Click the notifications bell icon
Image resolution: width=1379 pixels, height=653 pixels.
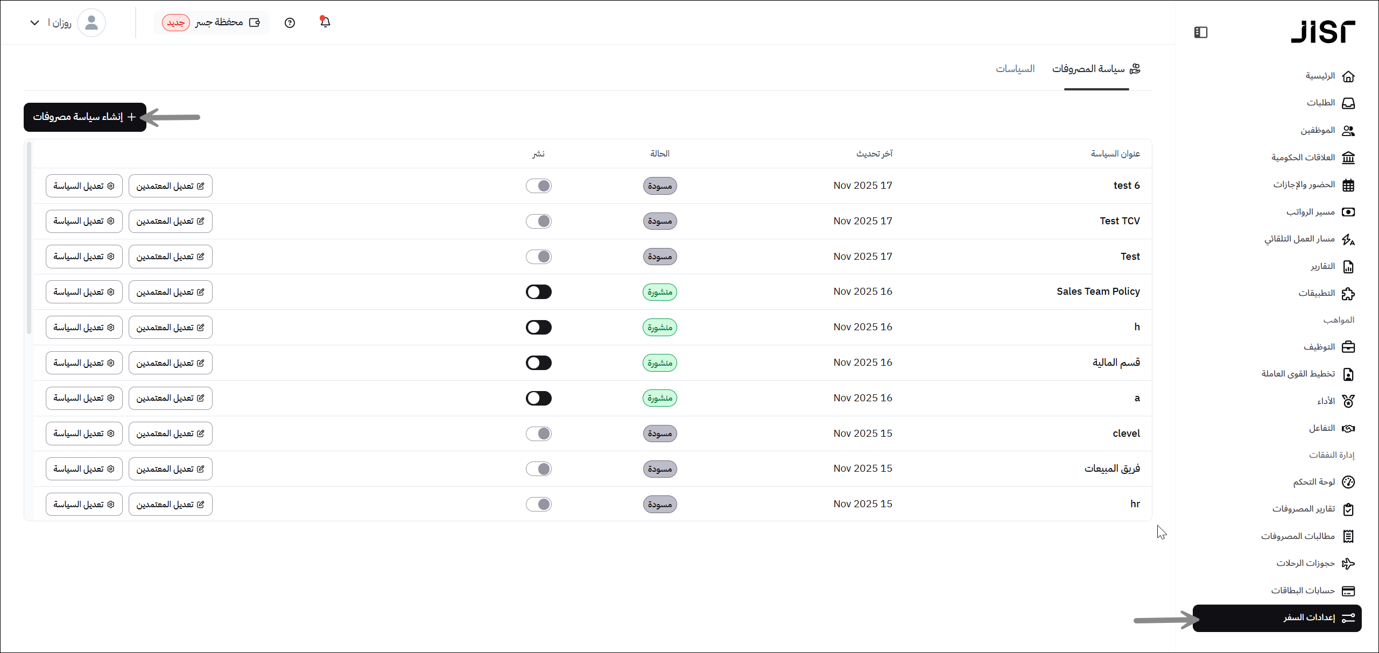coord(325,22)
